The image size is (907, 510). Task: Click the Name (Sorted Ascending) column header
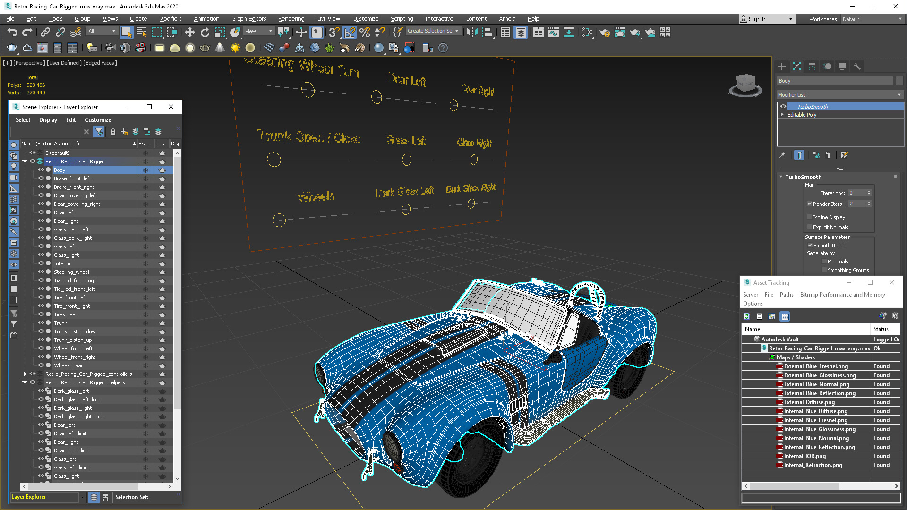click(78, 144)
